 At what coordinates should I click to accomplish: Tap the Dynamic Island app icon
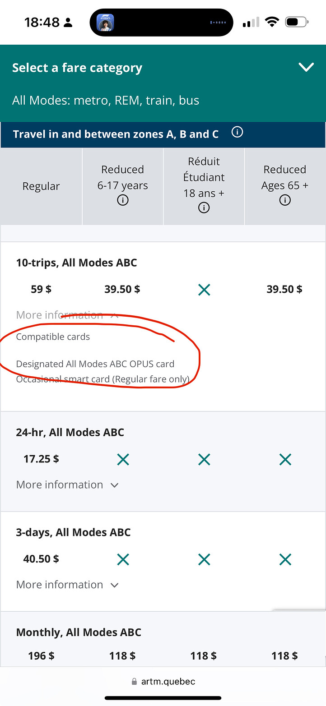click(105, 22)
